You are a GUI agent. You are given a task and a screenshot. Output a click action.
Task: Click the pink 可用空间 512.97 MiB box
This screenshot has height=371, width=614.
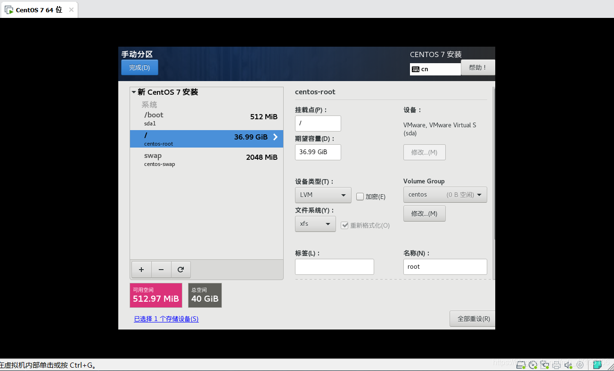(156, 295)
